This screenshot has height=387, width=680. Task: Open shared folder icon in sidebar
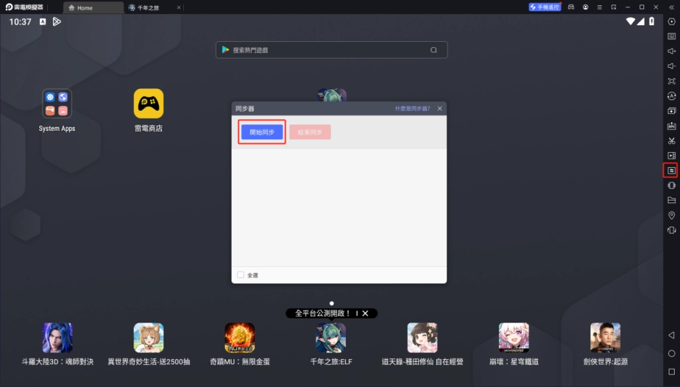point(671,200)
